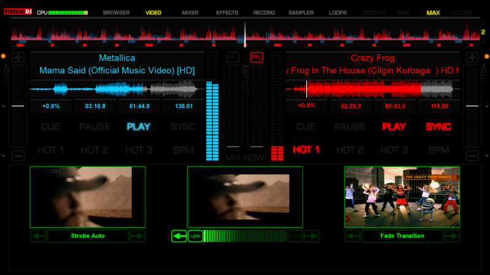Play the Crazy Frog right deck
The width and height of the screenshot is (490, 275).
click(394, 127)
